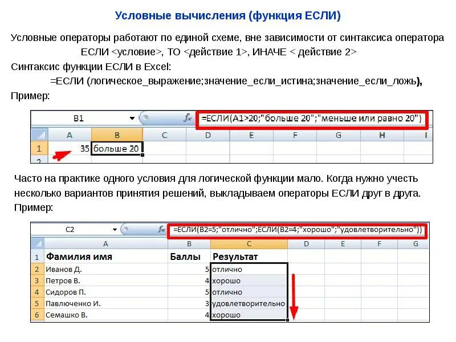The width and height of the screenshot is (456, 342).
Task: Select column E header in lower spreadsheet
Action: (x=343, y=244)
